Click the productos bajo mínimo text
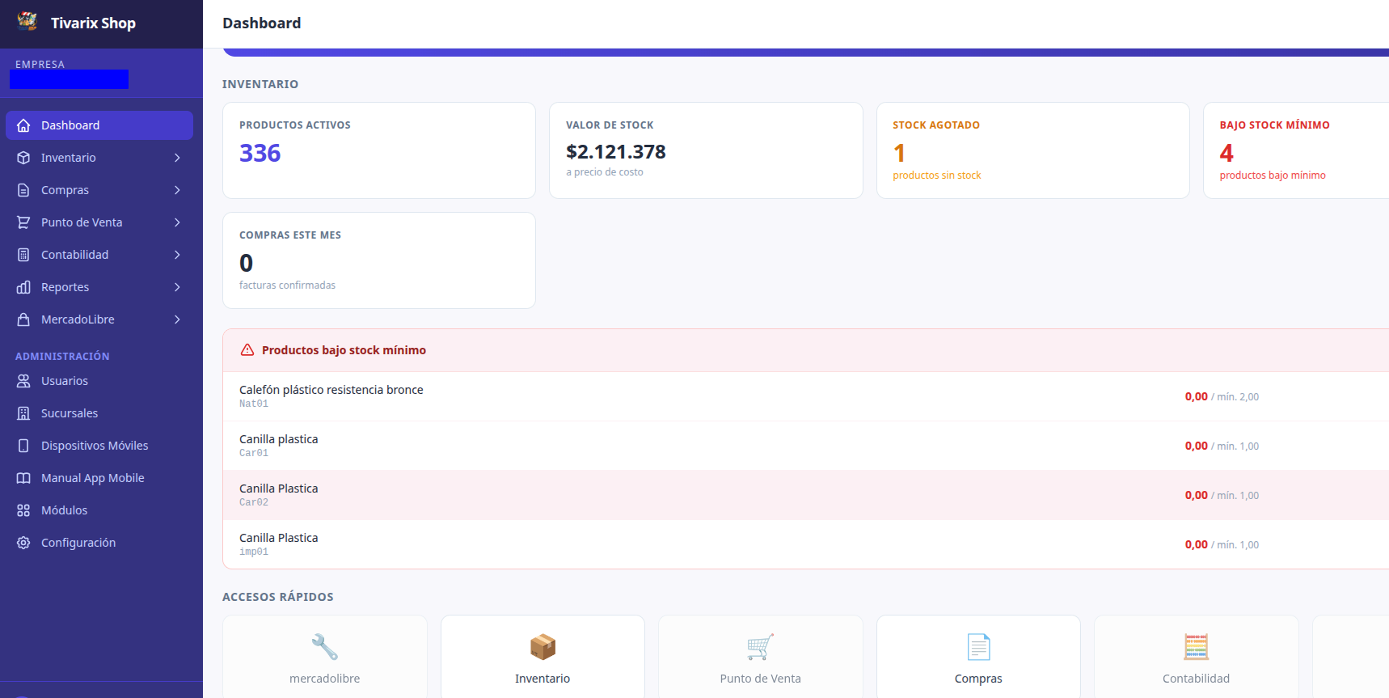The image size is (1389, 698). (x=1273, y=176)
